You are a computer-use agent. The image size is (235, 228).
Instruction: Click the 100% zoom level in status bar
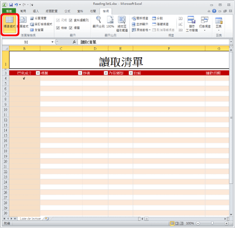190,224
